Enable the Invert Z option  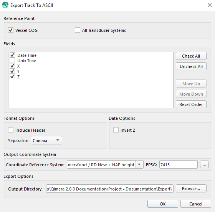[116, 130]
